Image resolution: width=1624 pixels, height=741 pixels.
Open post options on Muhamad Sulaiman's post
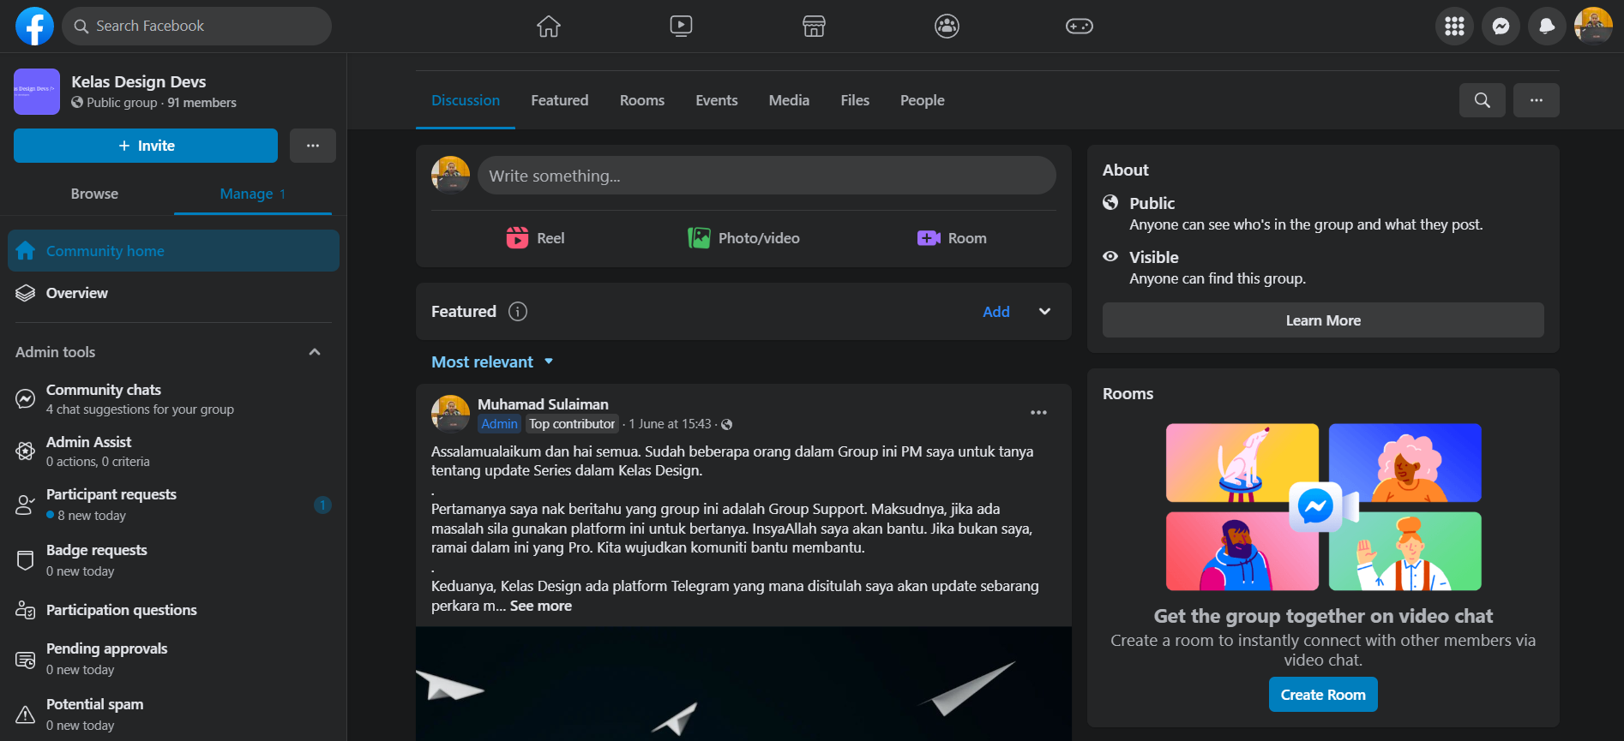click(x=1038, y=413)
